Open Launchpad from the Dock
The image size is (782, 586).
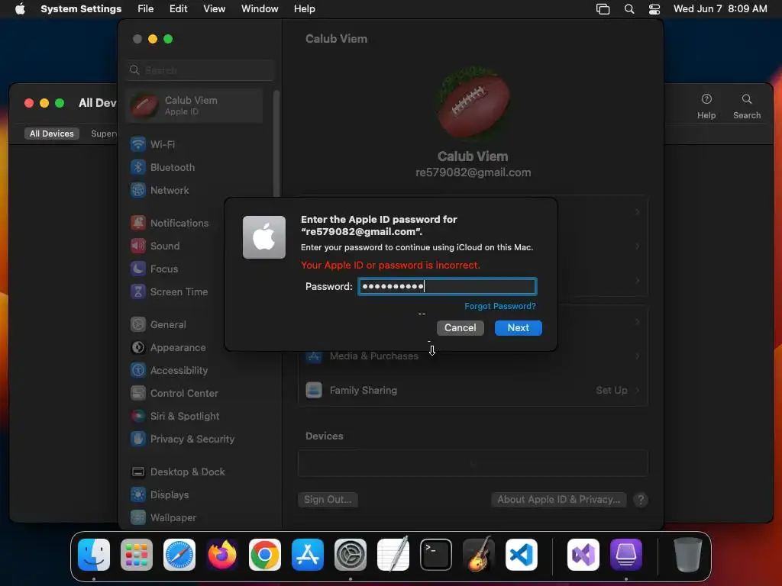click(x=137, y=555)
